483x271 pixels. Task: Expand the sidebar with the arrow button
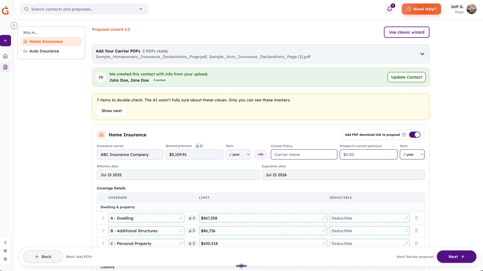pyautogui.click(x=14, y=25)
